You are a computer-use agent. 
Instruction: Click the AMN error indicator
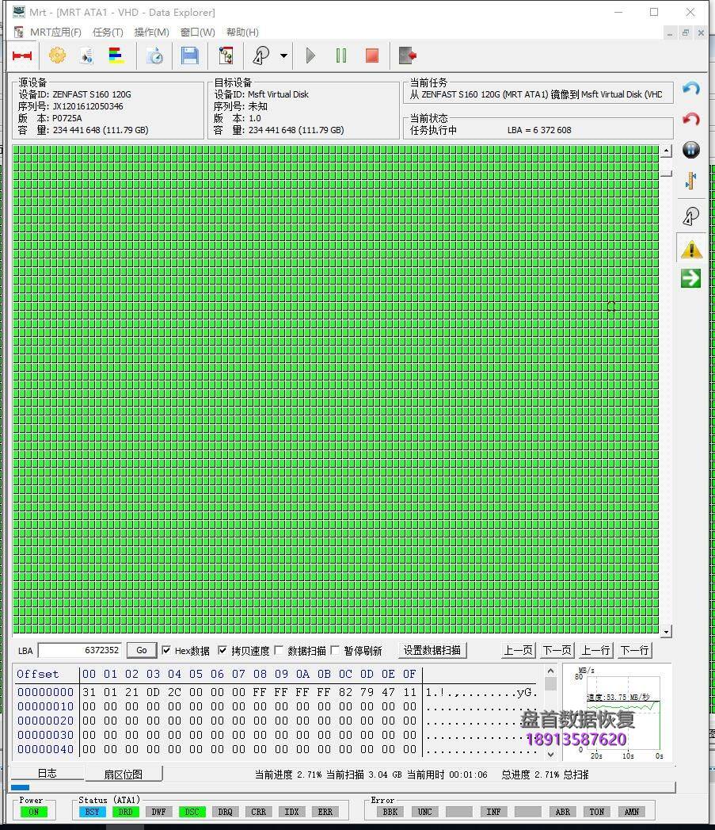[x=631, y=812]
